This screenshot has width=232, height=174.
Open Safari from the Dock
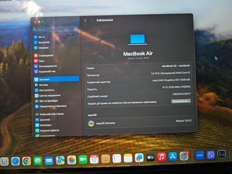[15, 161]
